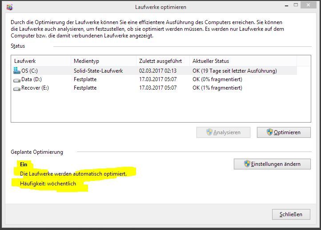Click the shield icon on Analysieren
Image resolution: width=321 pixels, height=230 pixels.
209,132
